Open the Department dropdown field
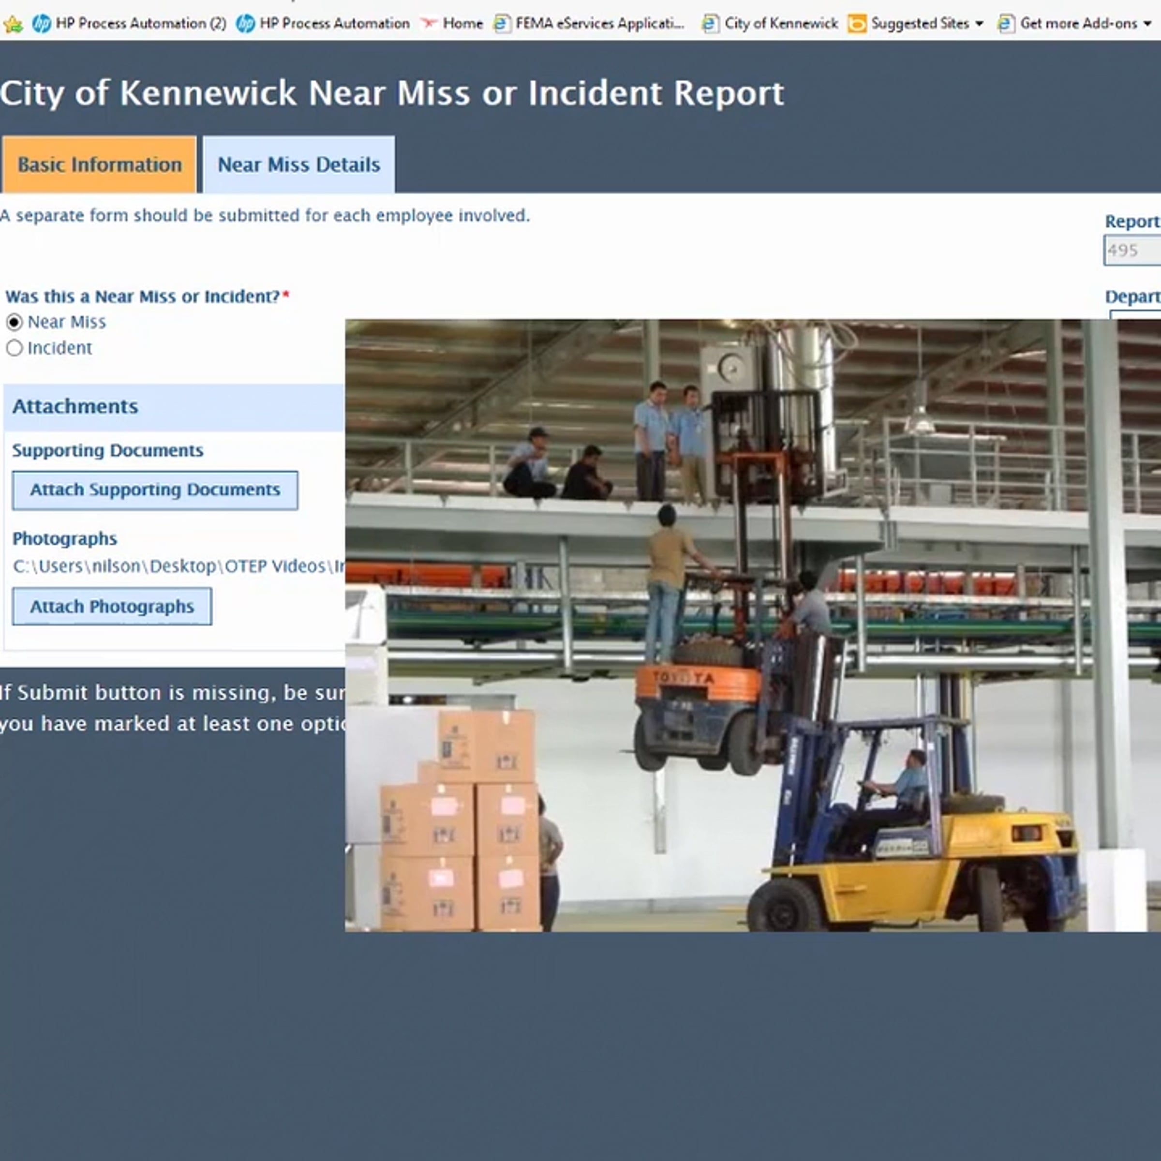 (1136, 315)
